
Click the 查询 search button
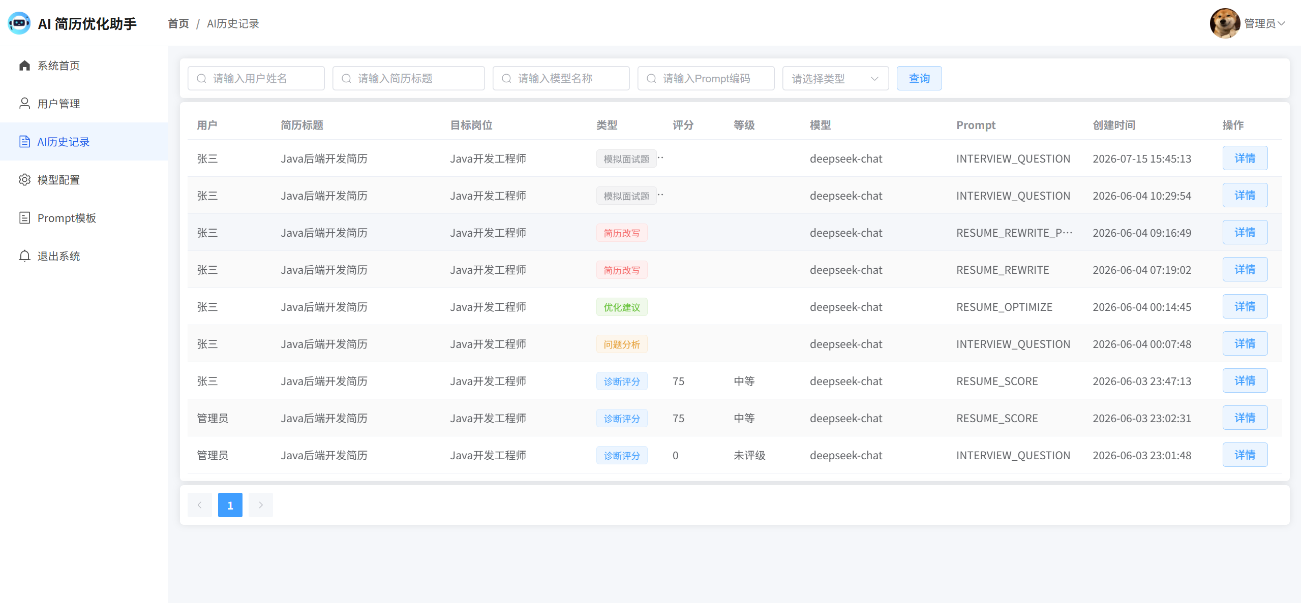(919, 78)
